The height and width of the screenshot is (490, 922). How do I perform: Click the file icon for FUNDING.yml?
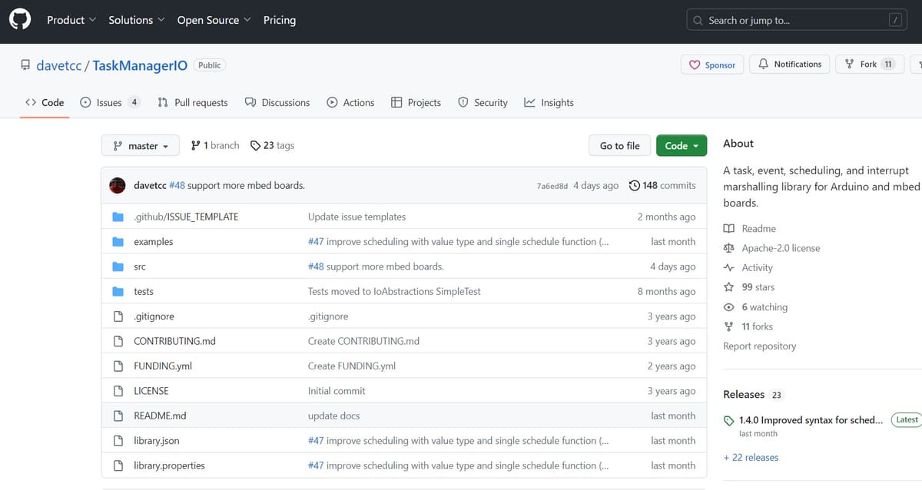[118, 366]
